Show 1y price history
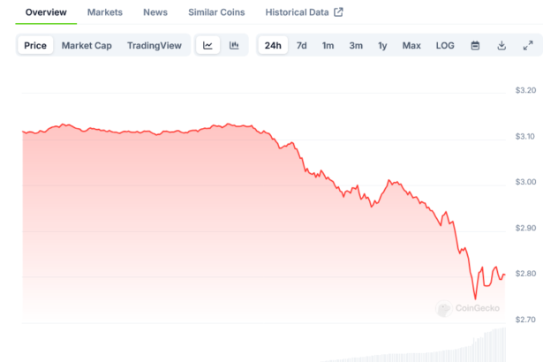 [x=382, y=45]
